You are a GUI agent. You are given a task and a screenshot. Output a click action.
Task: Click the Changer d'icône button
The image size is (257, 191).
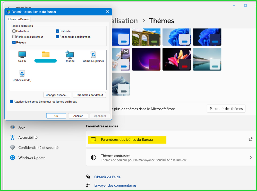[x=57, y=95]
